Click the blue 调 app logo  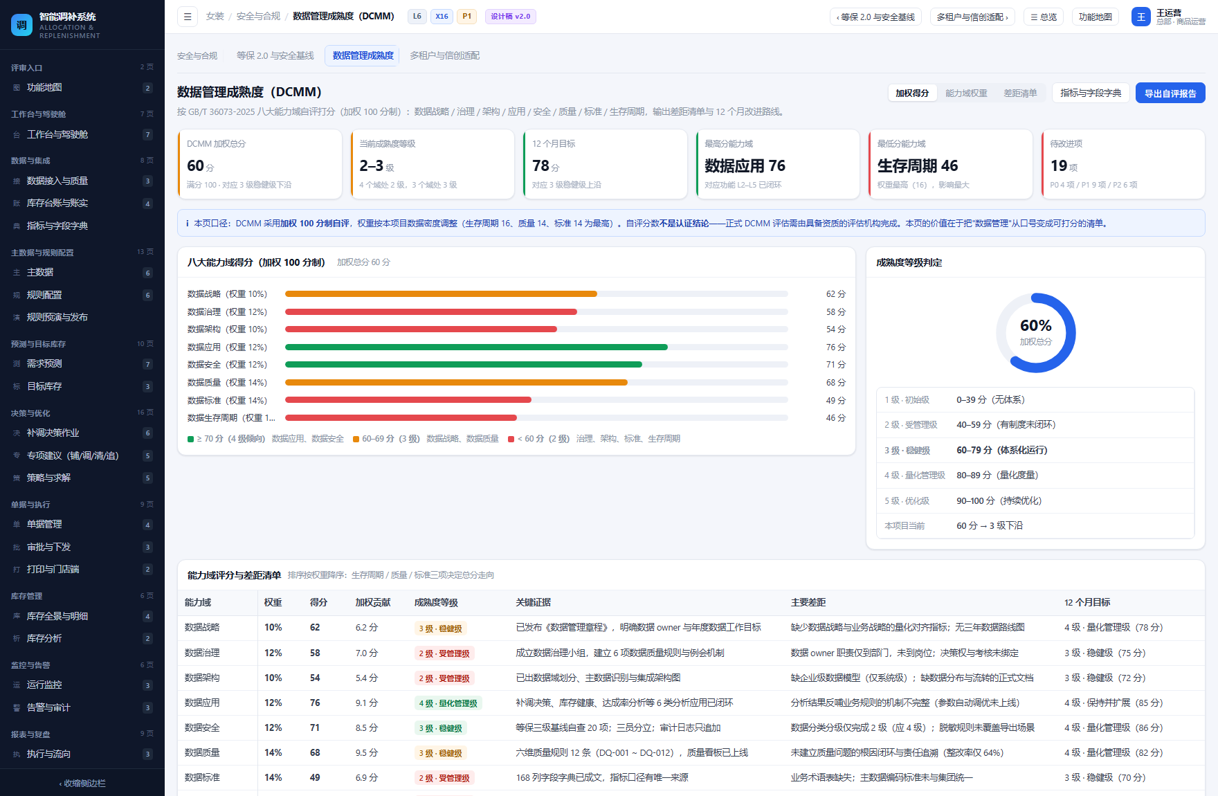tap(21, 25)
